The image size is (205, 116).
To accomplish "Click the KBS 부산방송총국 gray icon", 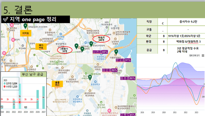I will pos(107,27).
